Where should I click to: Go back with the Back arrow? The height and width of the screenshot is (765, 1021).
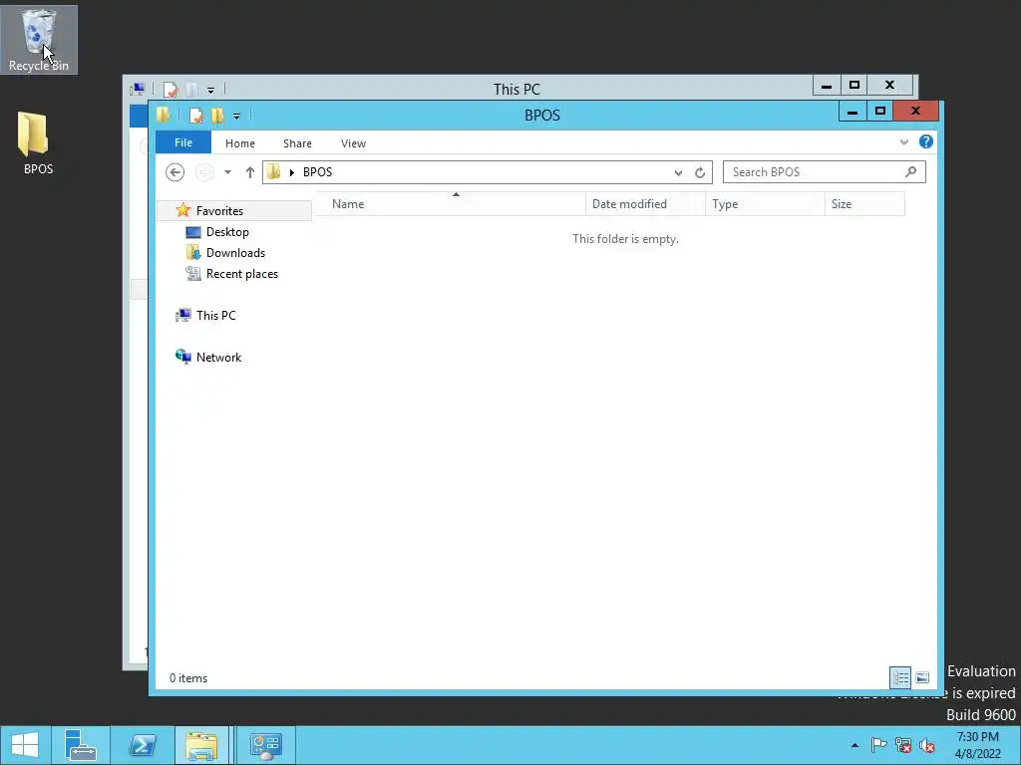[x=174, y=172]
